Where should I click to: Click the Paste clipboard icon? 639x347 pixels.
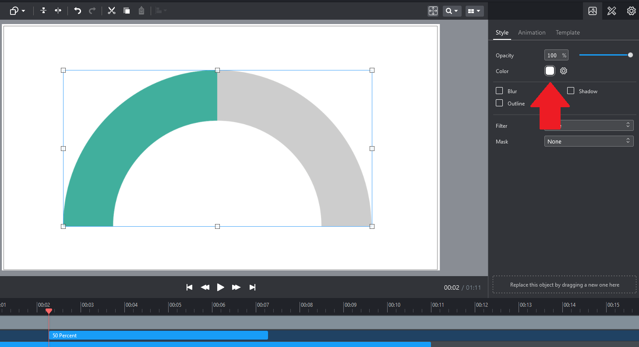click(141, 11)
